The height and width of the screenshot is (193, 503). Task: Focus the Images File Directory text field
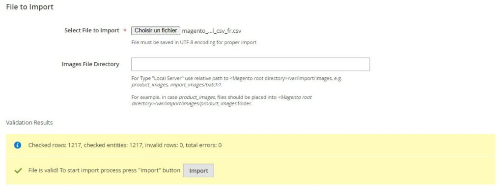(251, 64)
